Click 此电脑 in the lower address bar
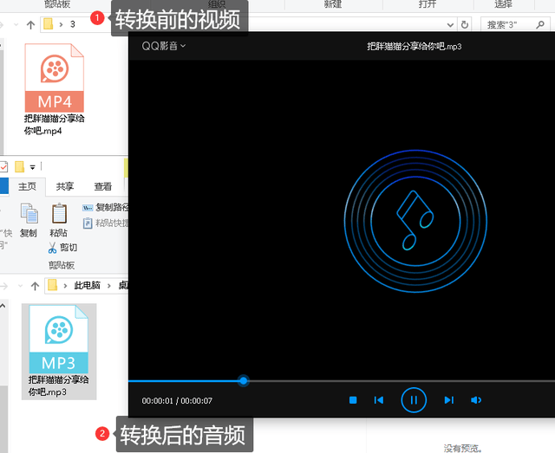555x453 pixels. (87, 285)
